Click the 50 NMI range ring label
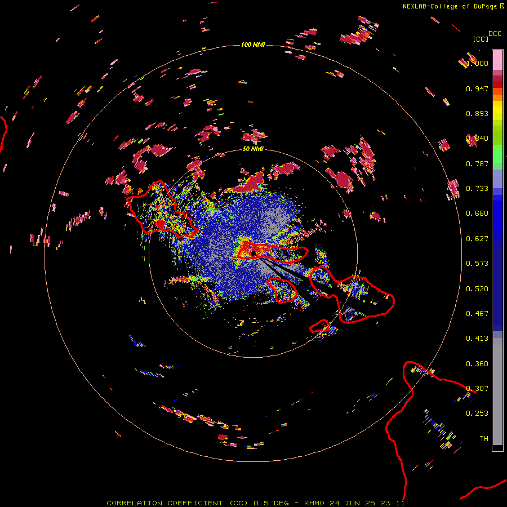507x507 pixels. [253, 149]
